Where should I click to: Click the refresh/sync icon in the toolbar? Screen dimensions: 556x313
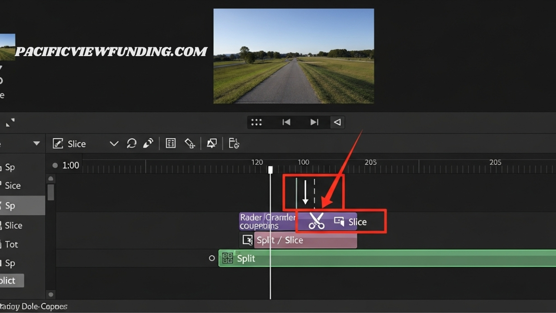click(132, 143)
